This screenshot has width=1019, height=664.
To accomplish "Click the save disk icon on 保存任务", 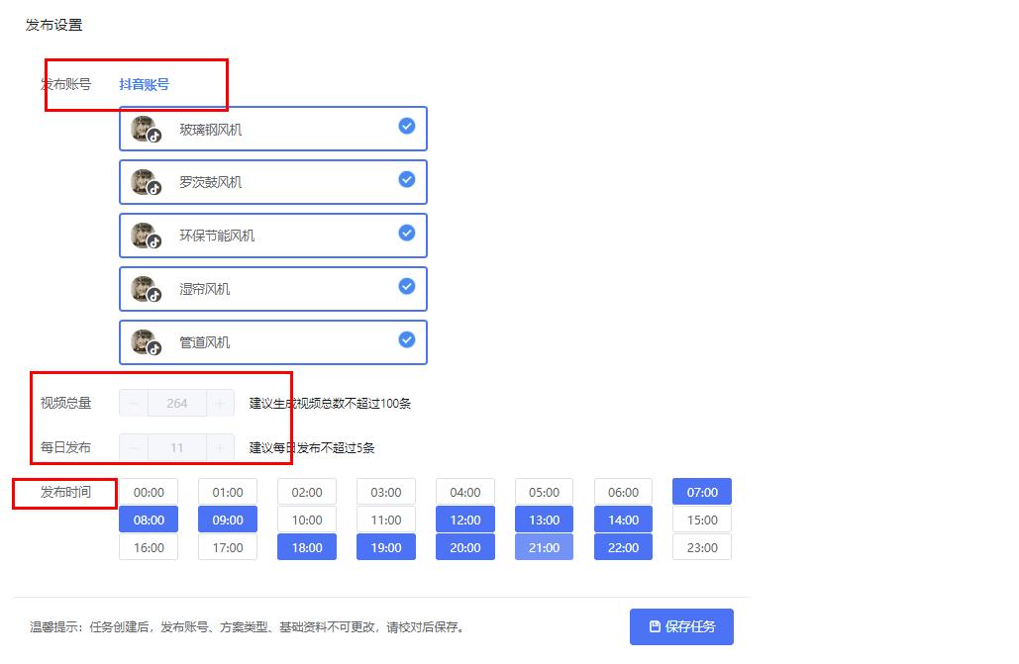I will tap(654, 626).
